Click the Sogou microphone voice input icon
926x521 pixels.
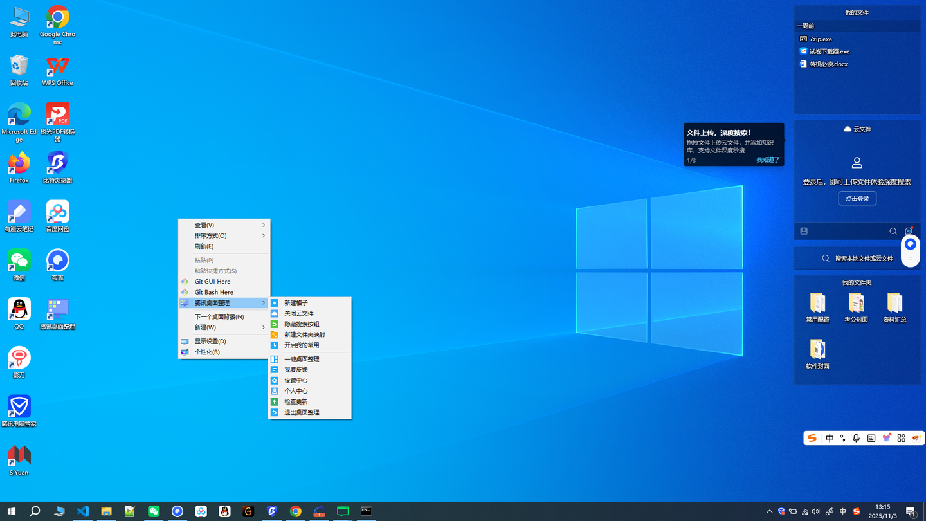(856, 438)
